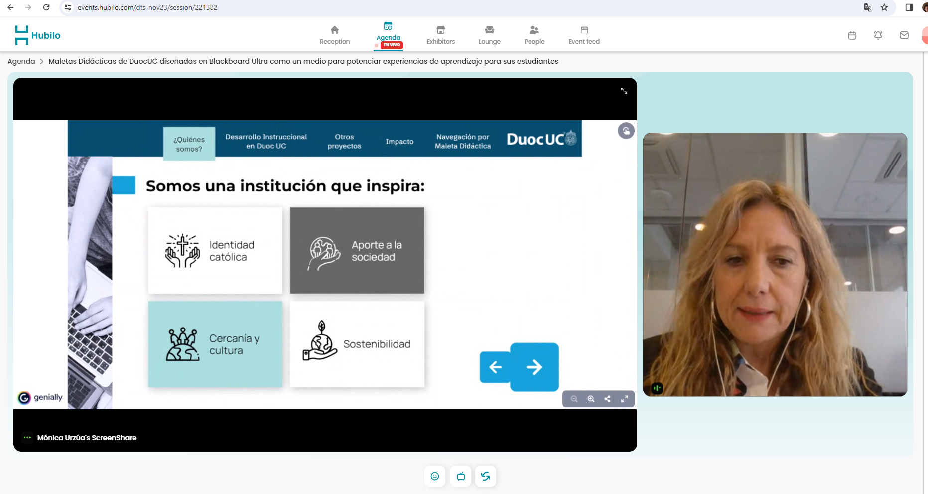Open messages envelope icon
The height and width of the screenshot is (494, 928).
(x=904, y=35)
